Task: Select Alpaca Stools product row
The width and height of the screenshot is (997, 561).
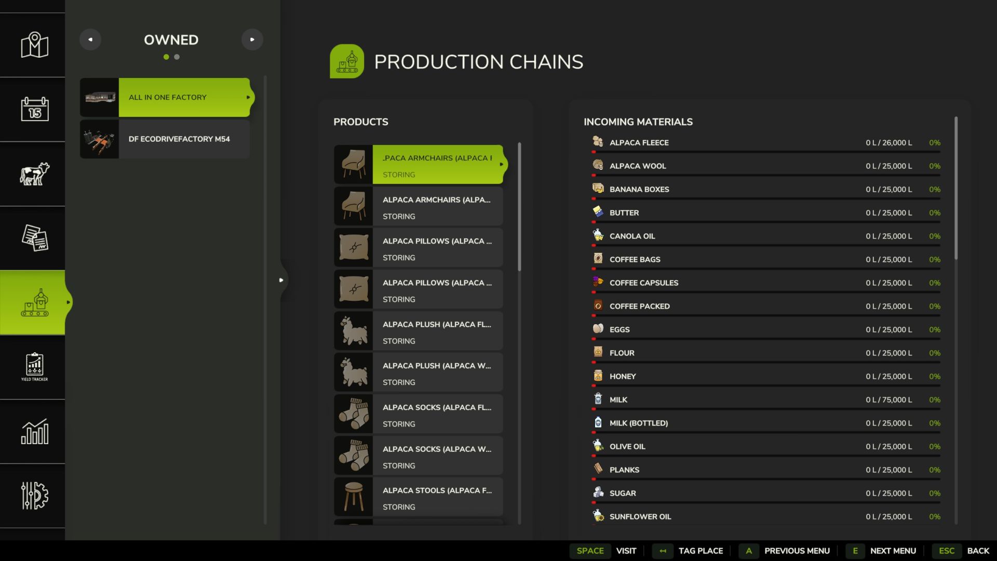Action: [419, 497]
